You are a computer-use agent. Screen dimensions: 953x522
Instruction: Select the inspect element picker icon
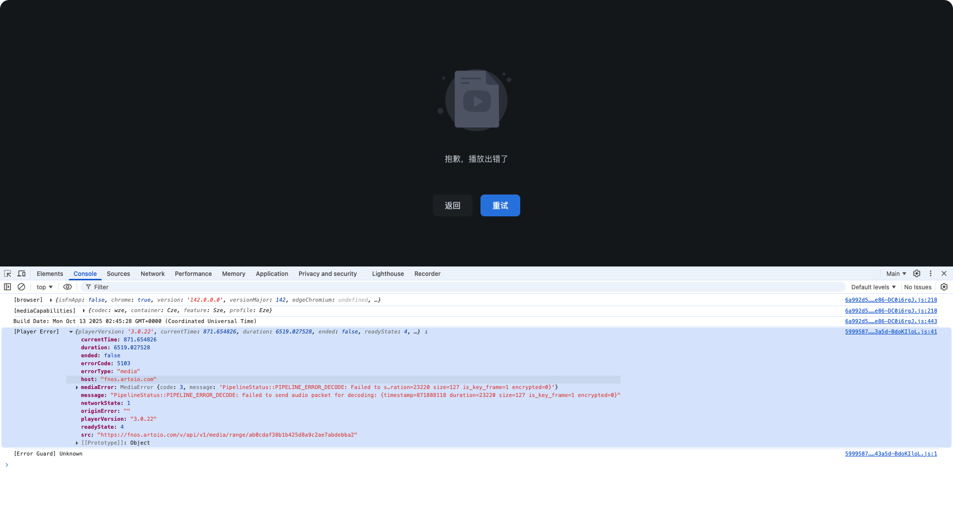click(7, 273)
